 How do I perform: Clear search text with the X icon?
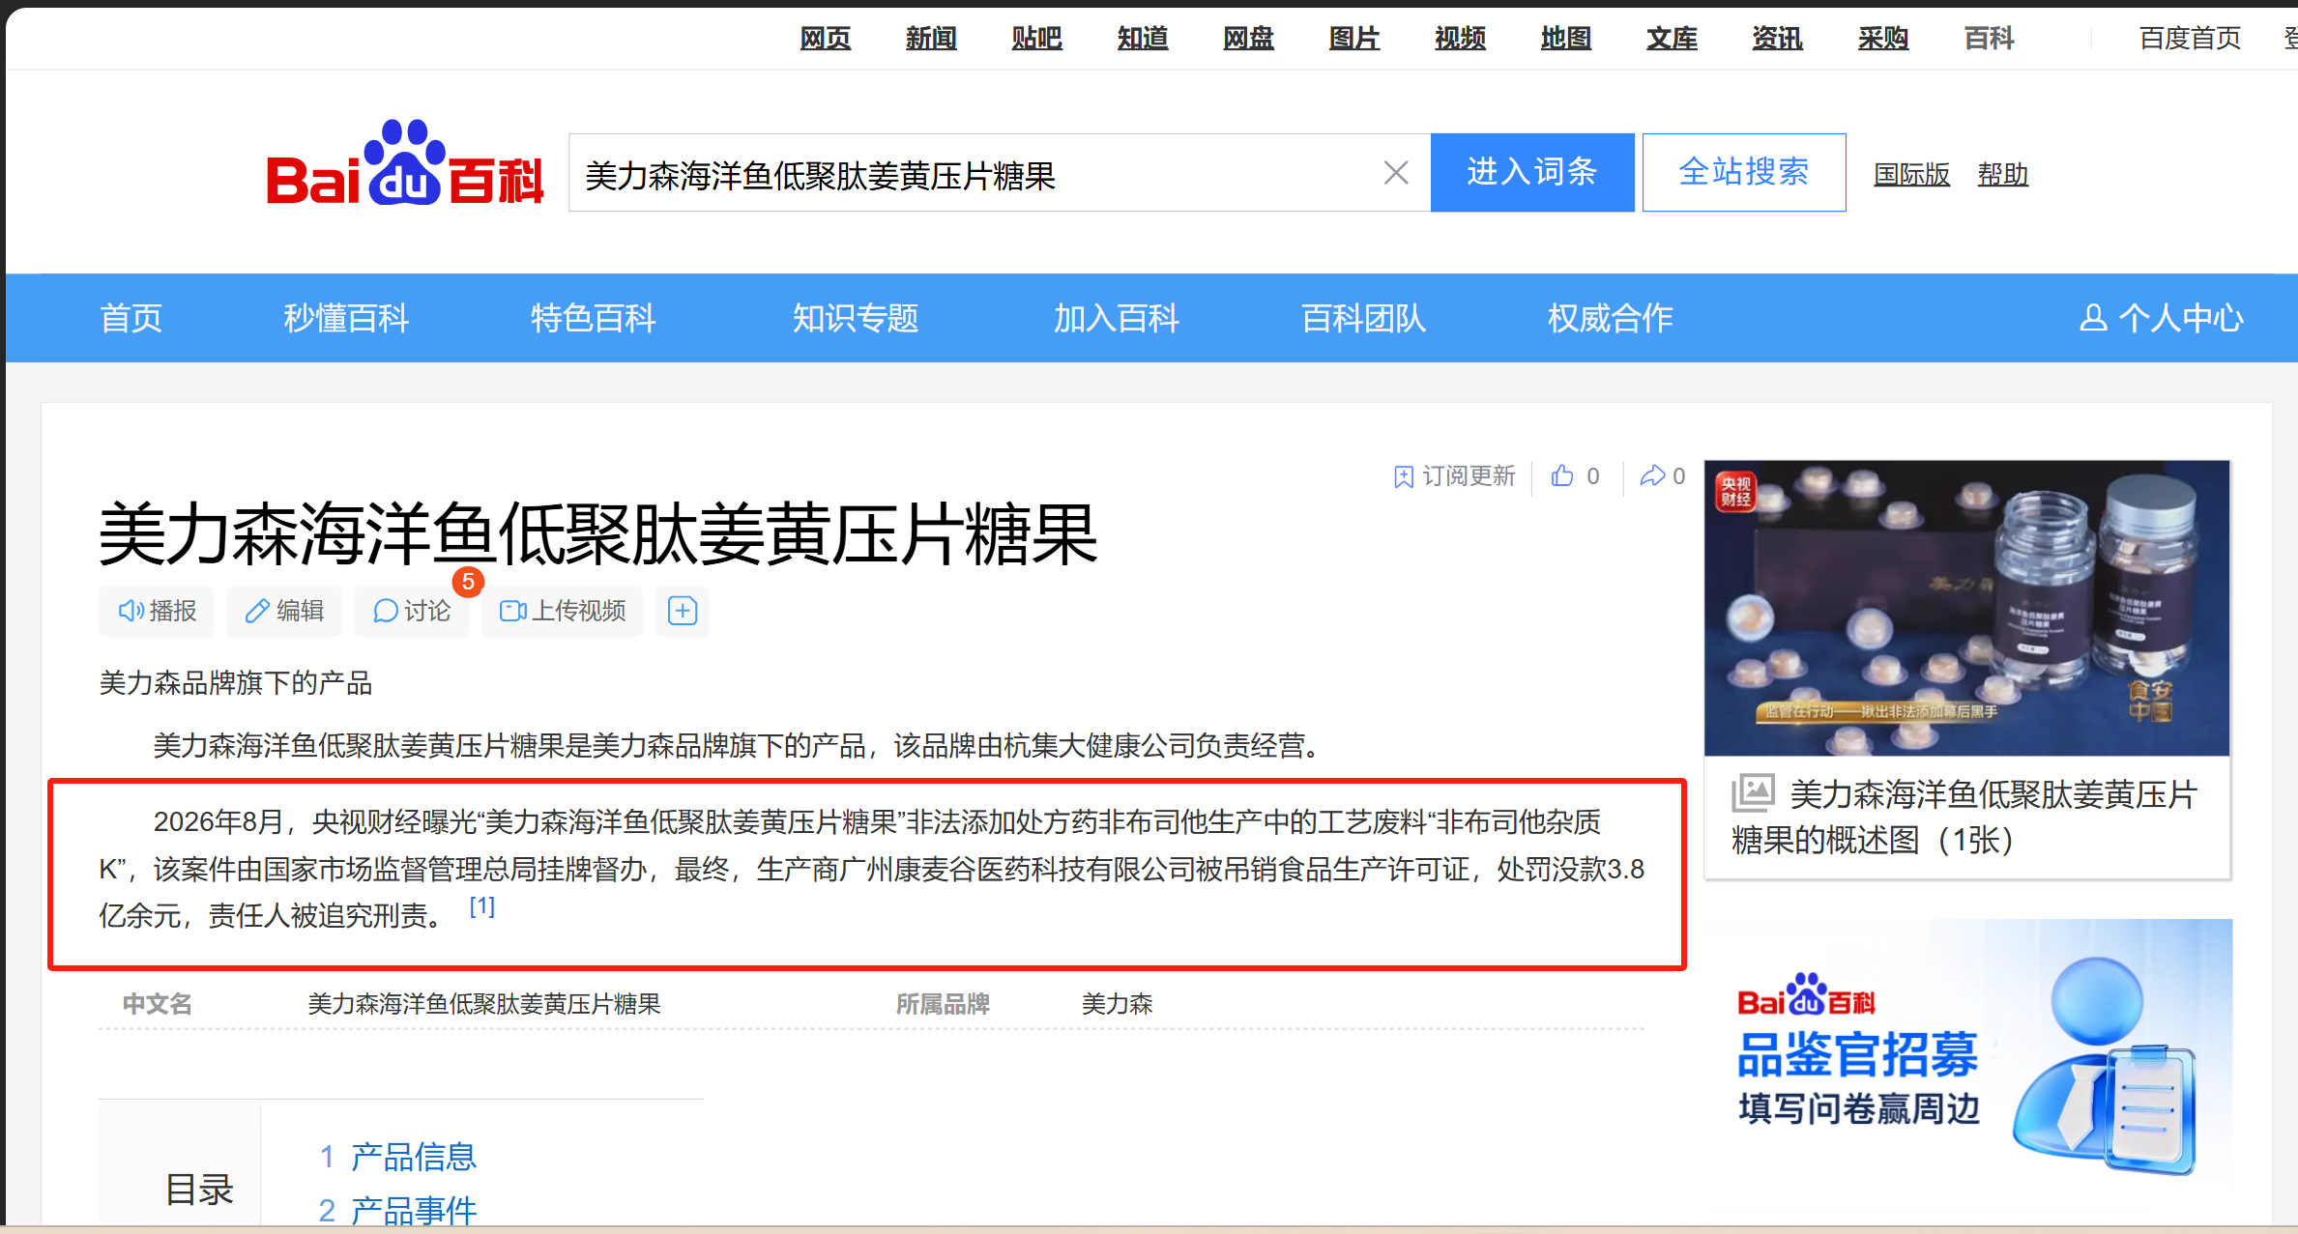pyautogui.click(x=1395, y=173)
